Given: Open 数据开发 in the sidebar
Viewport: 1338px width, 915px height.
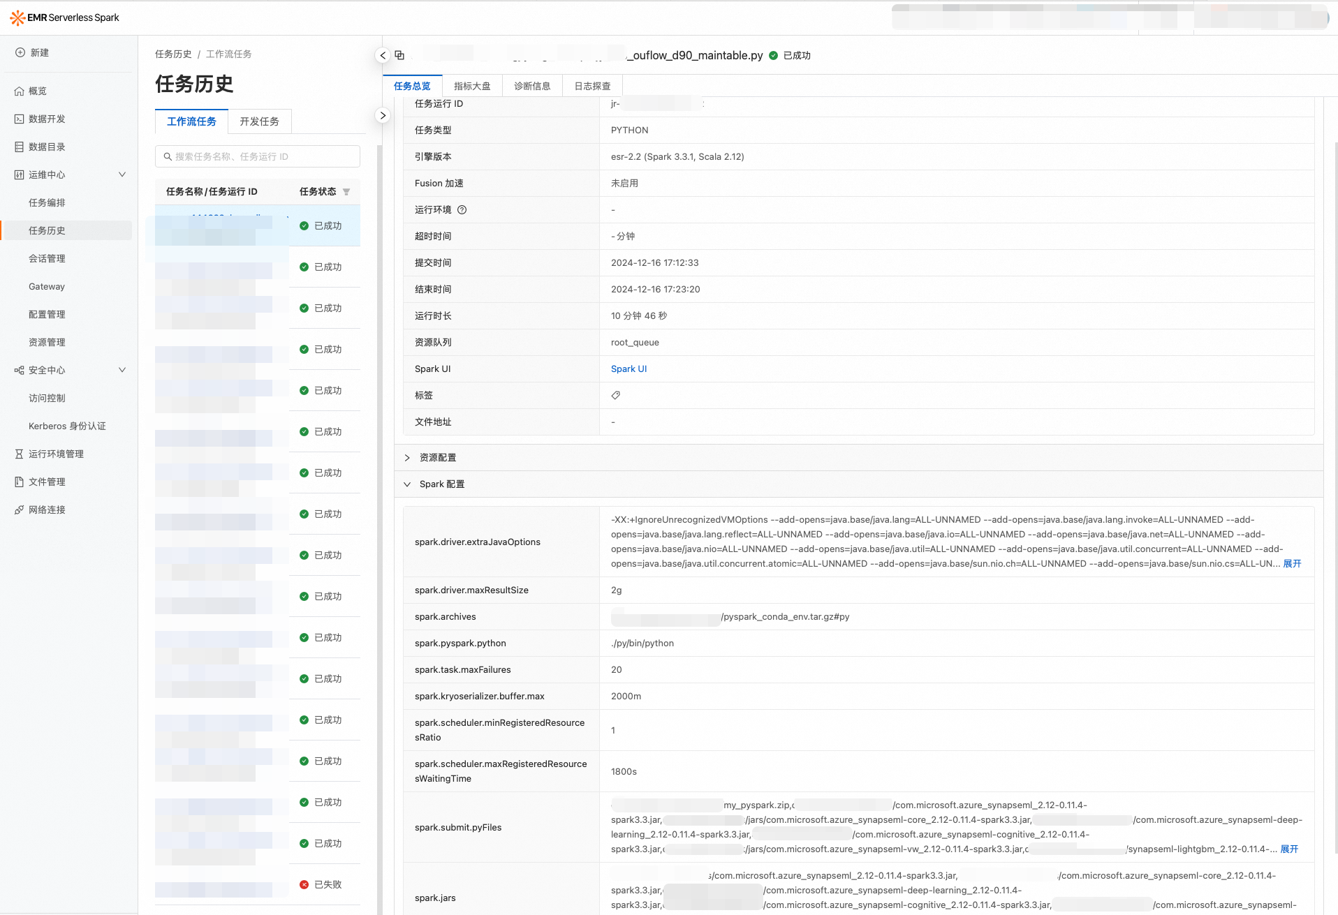Looking at the screenshot, I should click(47, 119).
